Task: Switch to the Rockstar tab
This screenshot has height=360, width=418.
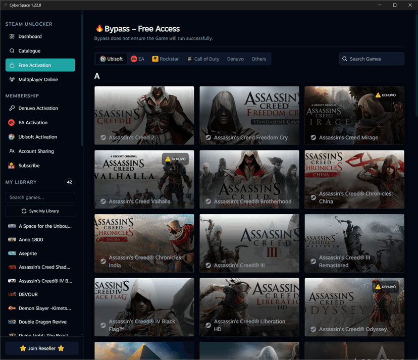Action: (x=165, y=59)
